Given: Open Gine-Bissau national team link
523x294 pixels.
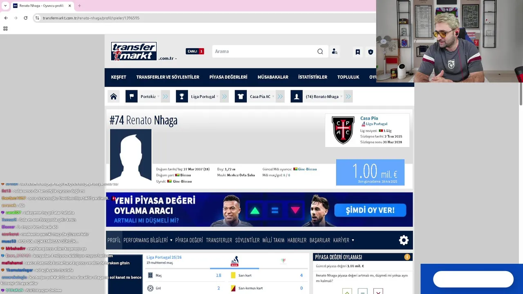Looking at the screenshot, I should click(x=307, y=169).
